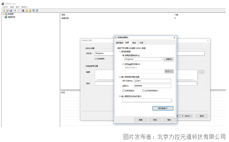This screenshot has height=142, width=229.
Task: Click the 个数 column header
Action: (176, 15)
